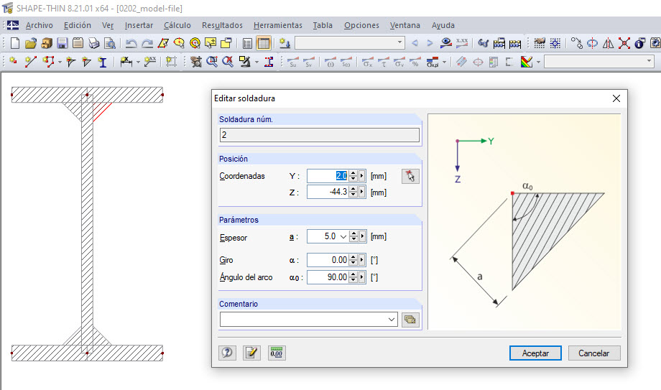The image size is (661, 390).
Task: Click the Undo arrow icon
Action: (x=131, y=43)
